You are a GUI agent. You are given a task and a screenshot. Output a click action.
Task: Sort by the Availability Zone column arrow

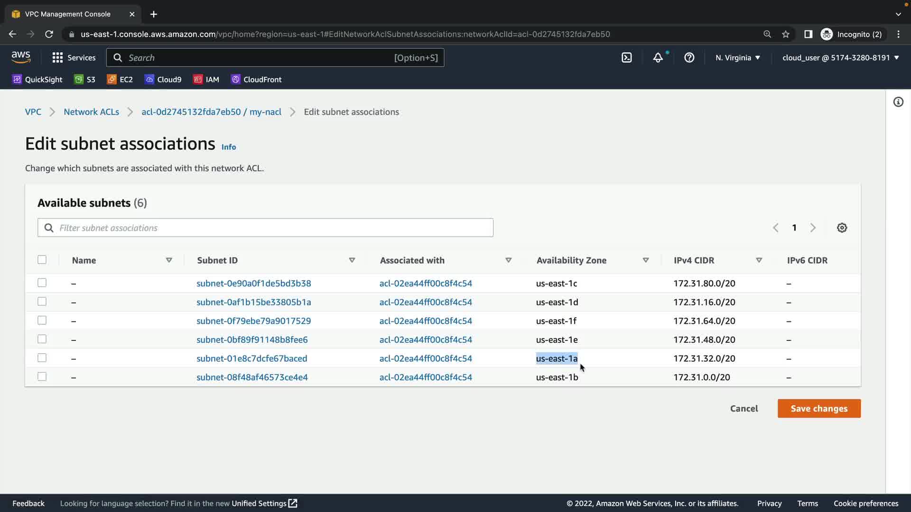(645, 260)
